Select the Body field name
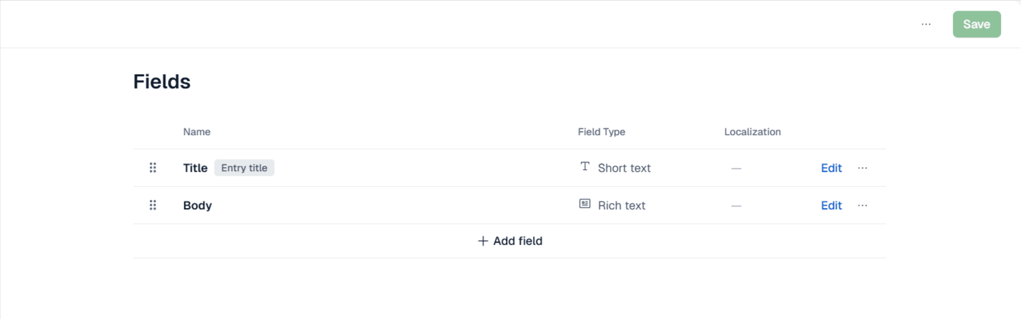 point(197,205)
